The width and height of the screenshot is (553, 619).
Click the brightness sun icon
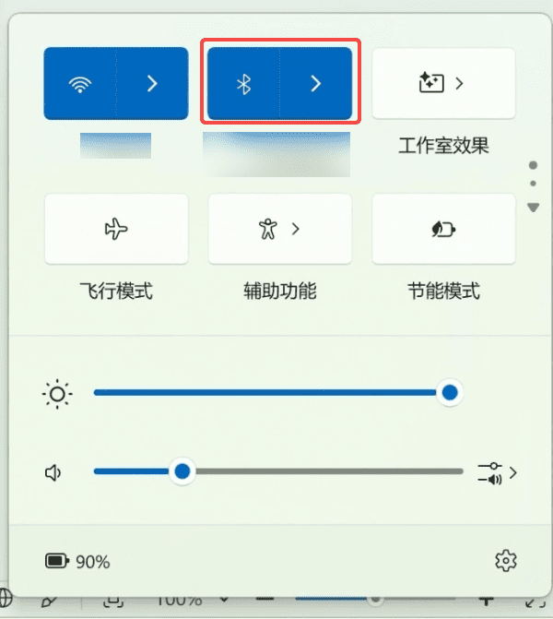57,394
